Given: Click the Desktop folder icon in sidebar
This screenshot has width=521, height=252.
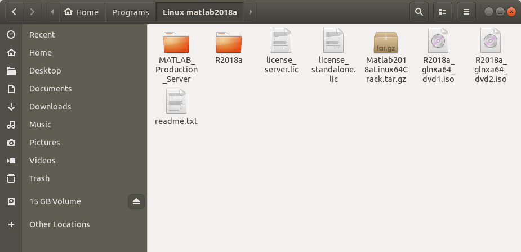Looking at the screenshot, I should coord(11,71).
